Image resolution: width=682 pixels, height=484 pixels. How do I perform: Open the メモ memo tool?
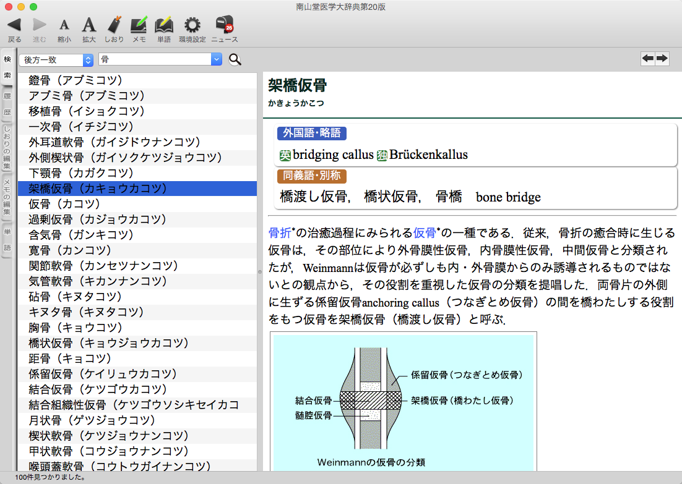(x=139, y=25)
